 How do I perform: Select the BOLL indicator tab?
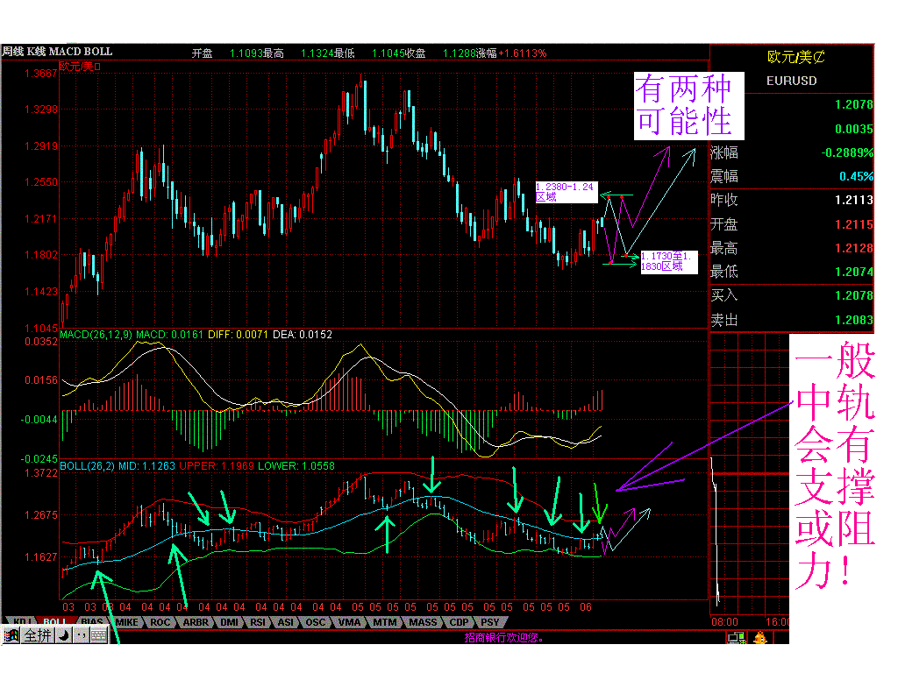[55, 622]
